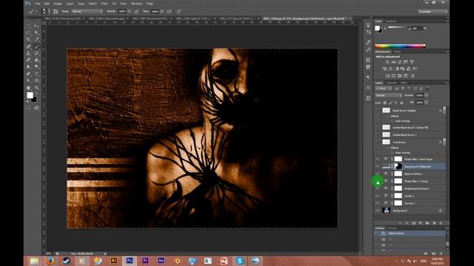Select the Hand tool

[28, 87]
